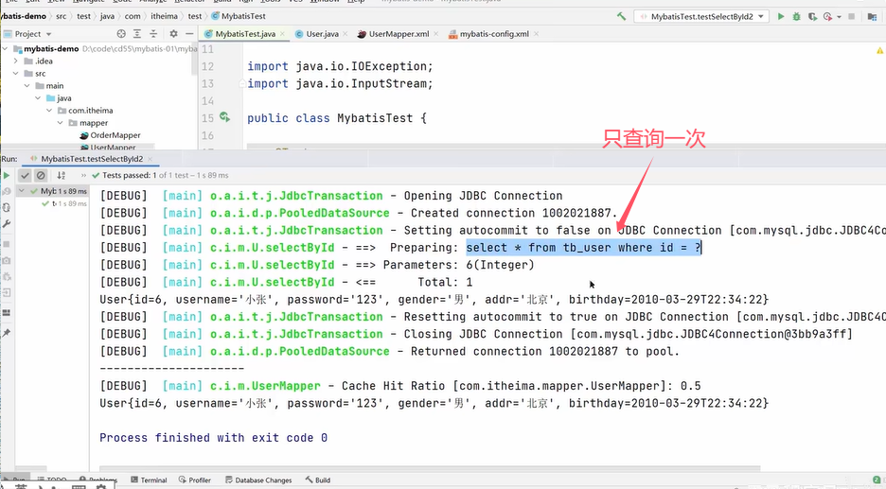
Task: Run with coverage shield icon
Action: pyautogui.click(x=812, y=16)
